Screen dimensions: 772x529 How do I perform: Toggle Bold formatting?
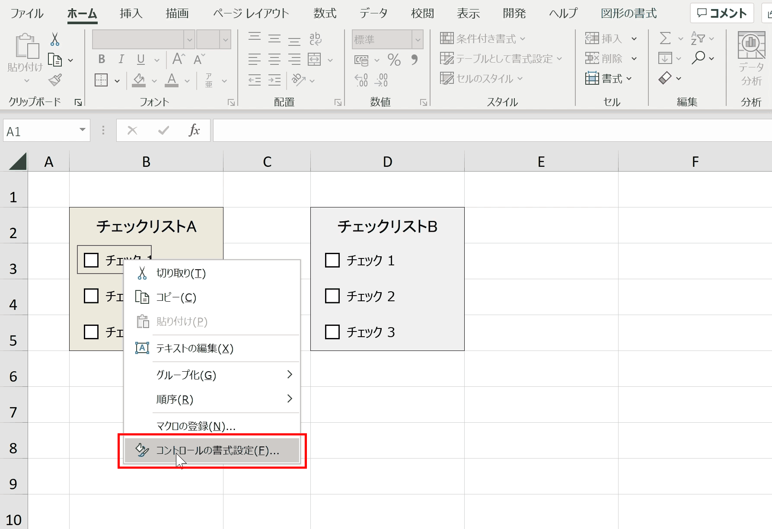point(102,59)
